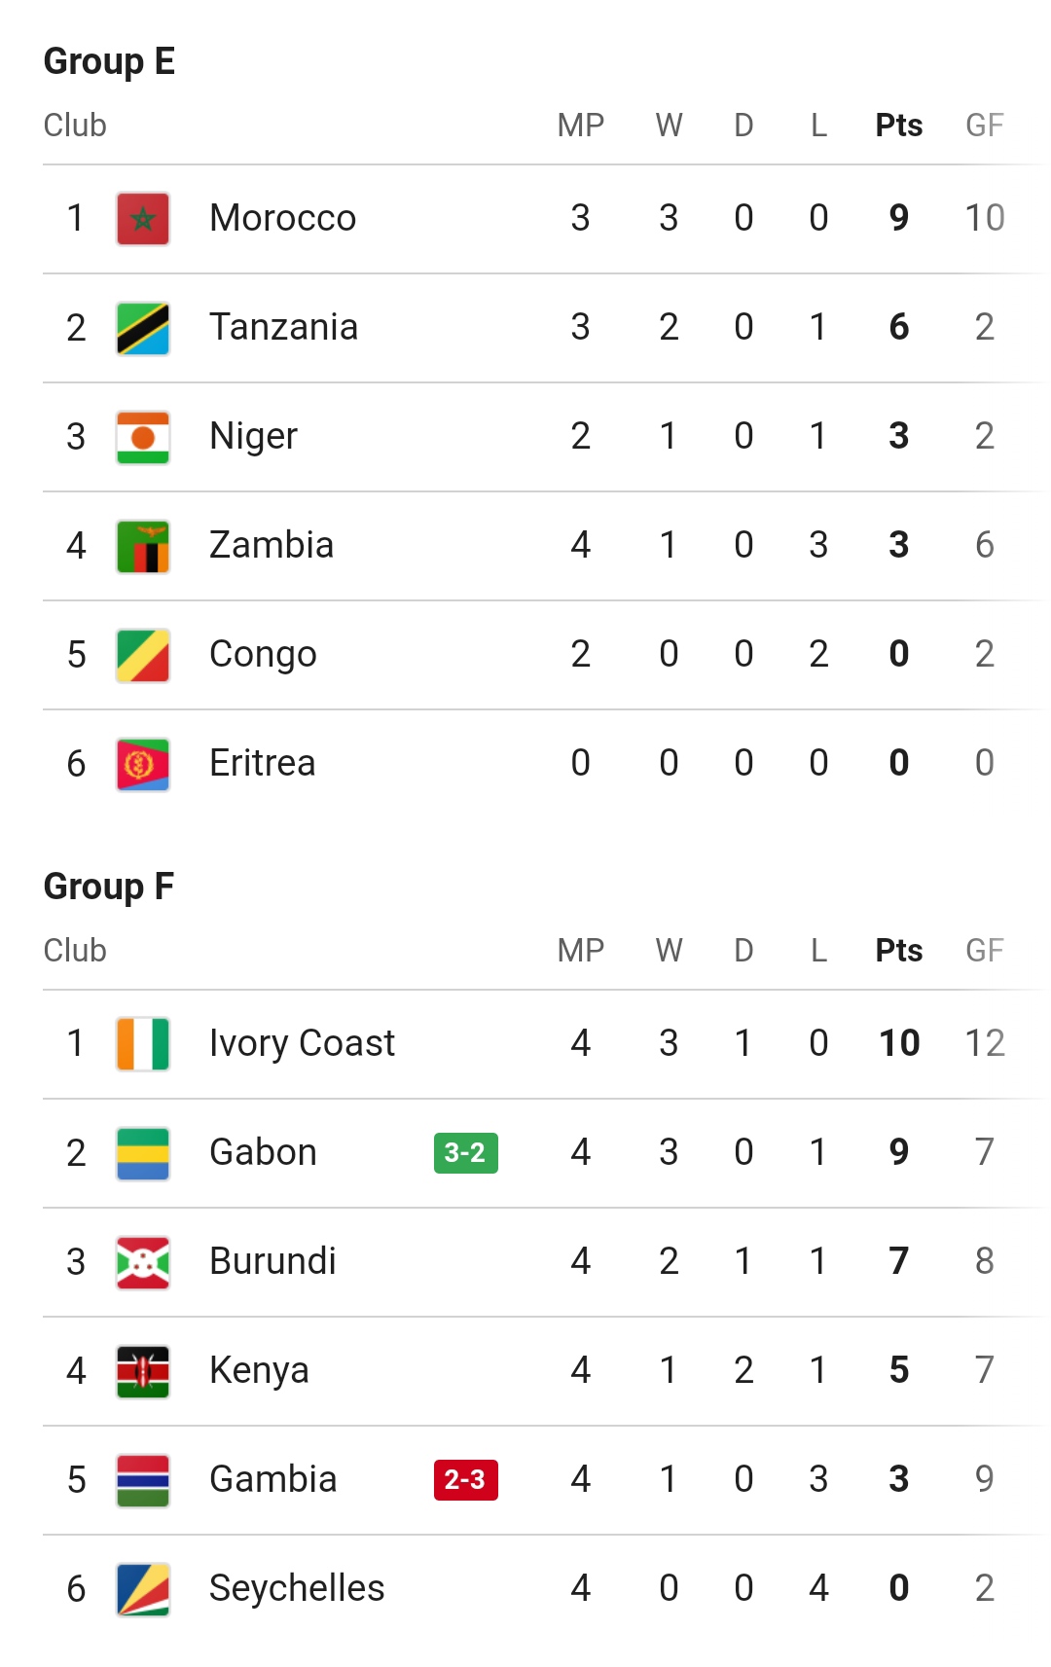Select the Zambia flag icon
This screenshot has height=1667, width=1051.
pyautogui.click(x=143, y=546)
